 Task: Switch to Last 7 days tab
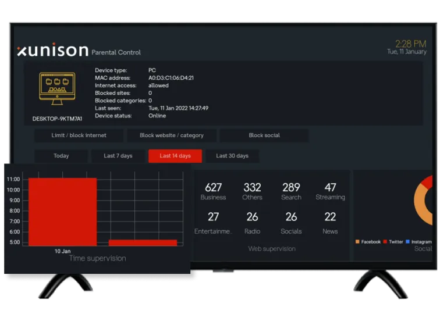(x=118, y=156)
